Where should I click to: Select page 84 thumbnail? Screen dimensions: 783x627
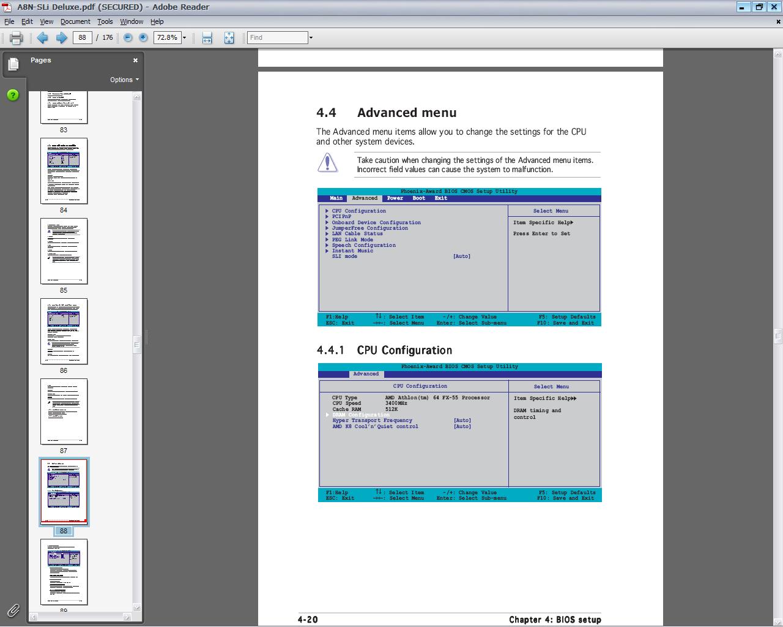pos(64,171)
